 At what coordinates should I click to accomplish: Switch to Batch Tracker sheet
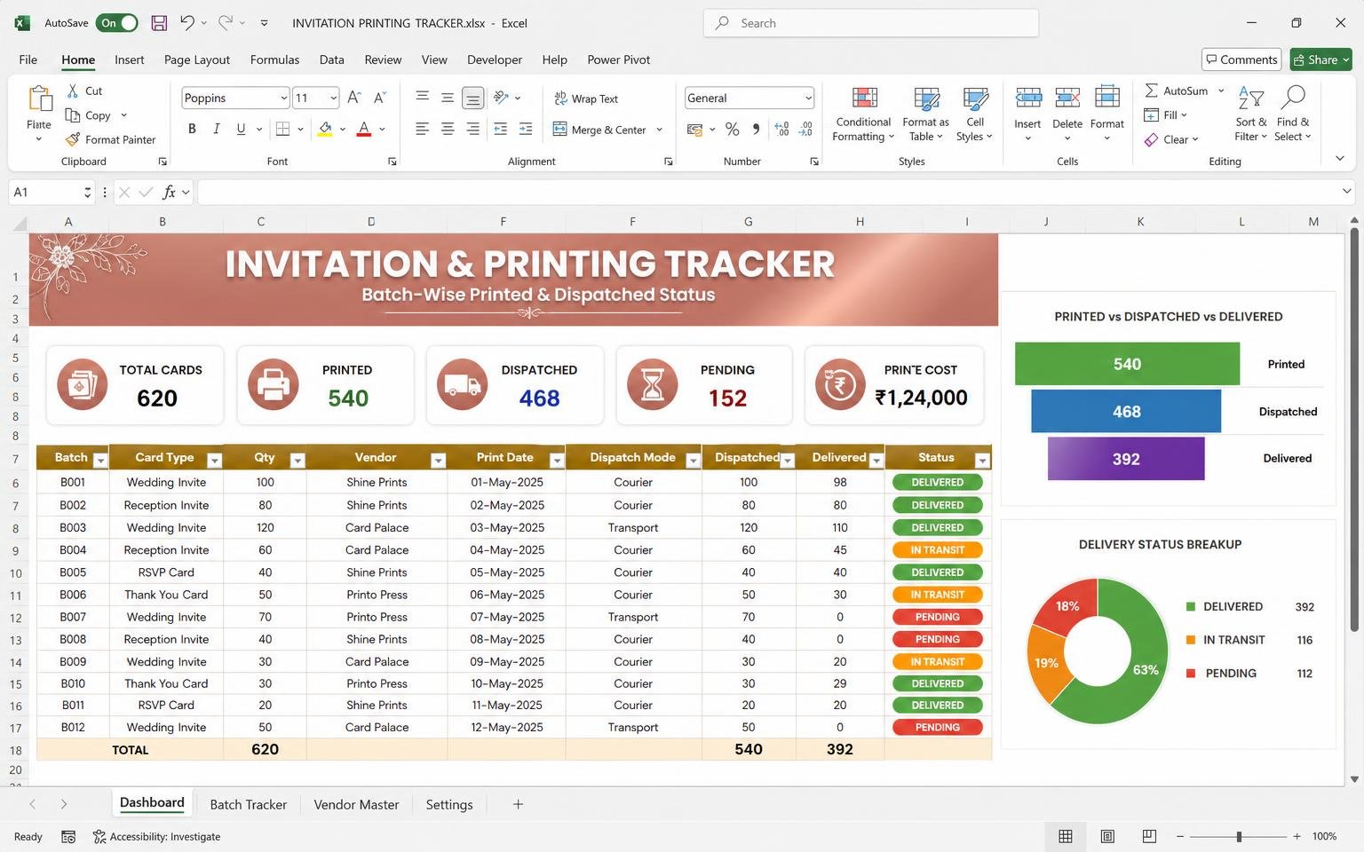(x=248, y=804)
